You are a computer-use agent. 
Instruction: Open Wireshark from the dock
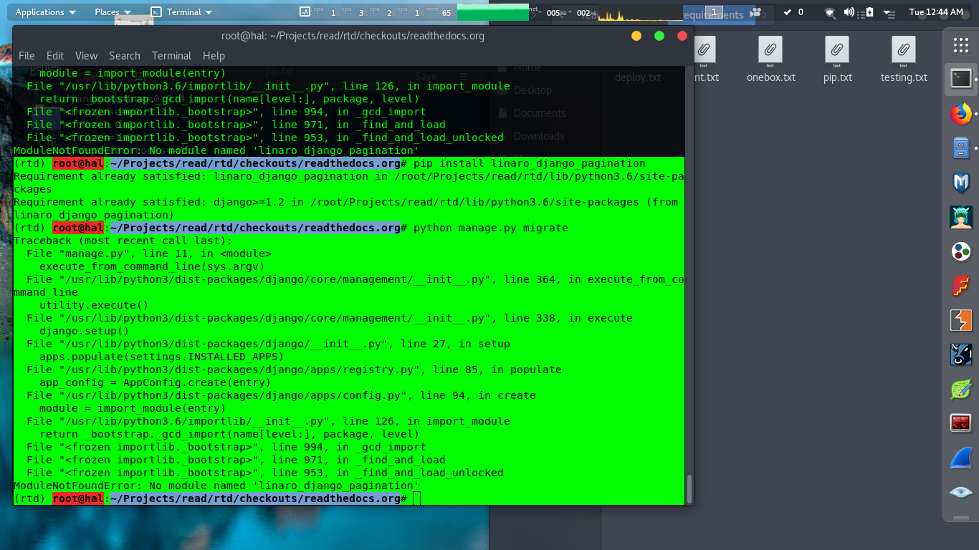(x=961, y=458)
